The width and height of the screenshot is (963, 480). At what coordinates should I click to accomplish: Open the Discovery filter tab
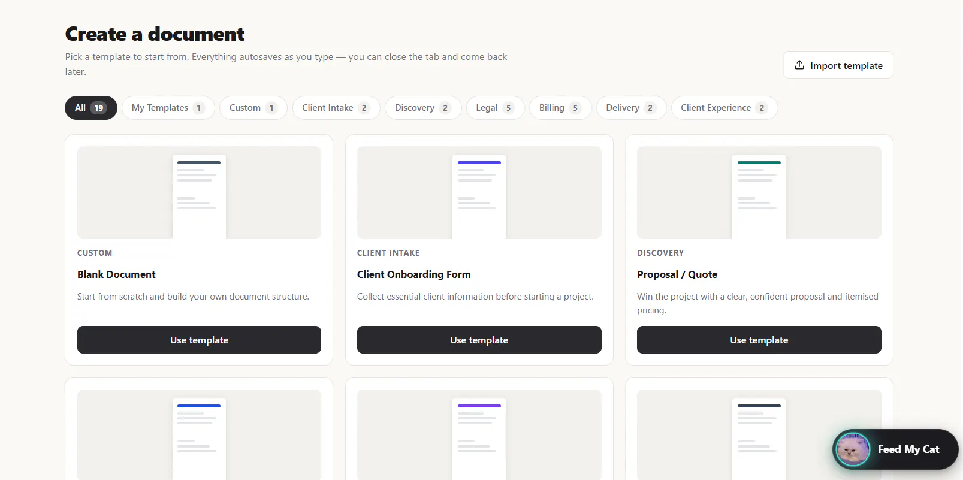[423, 108]
